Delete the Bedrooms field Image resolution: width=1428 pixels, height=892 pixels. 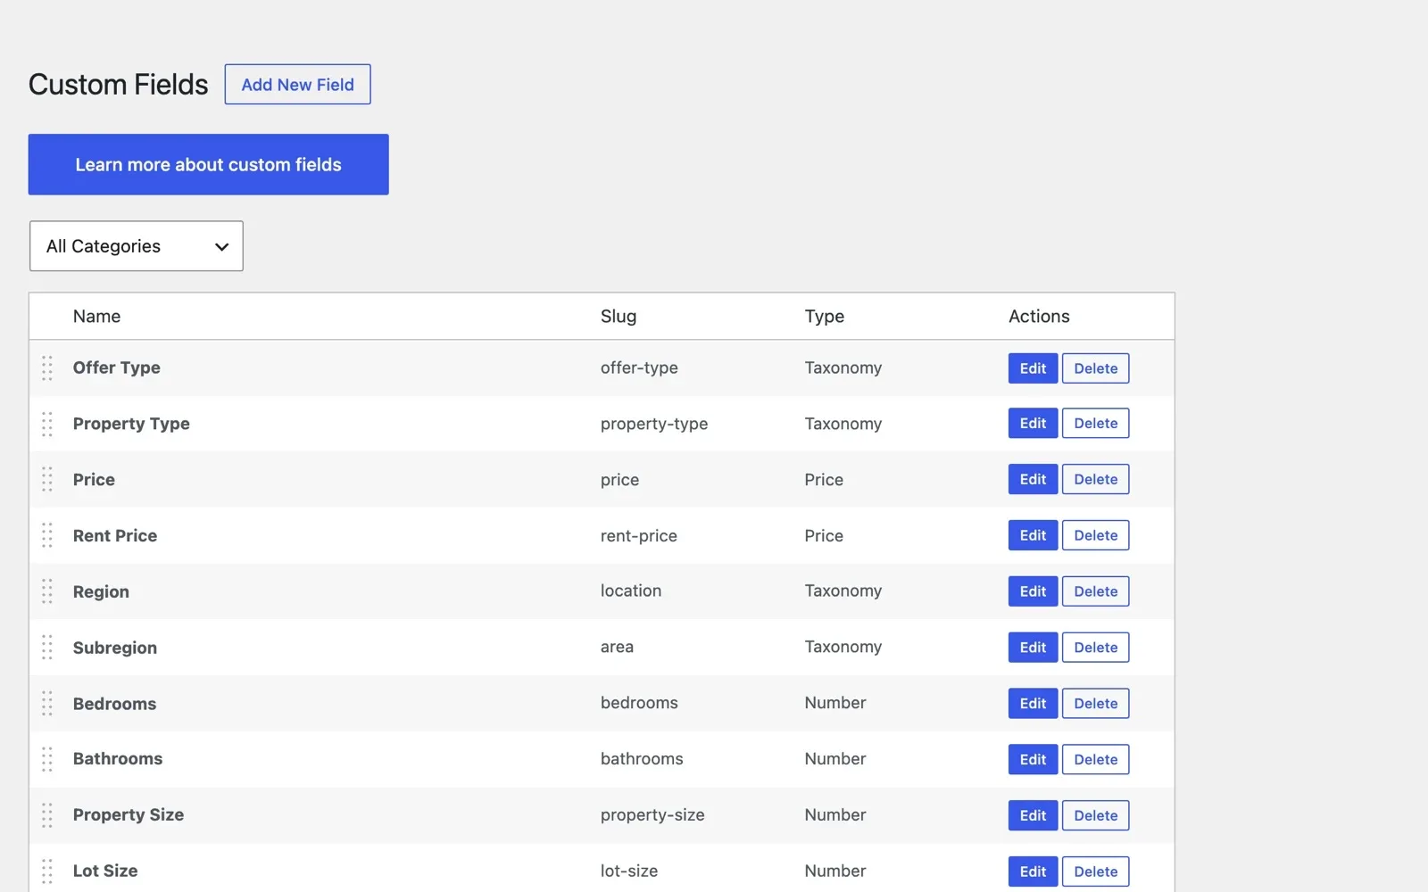pyautogui.click(x=1095, y=704)
